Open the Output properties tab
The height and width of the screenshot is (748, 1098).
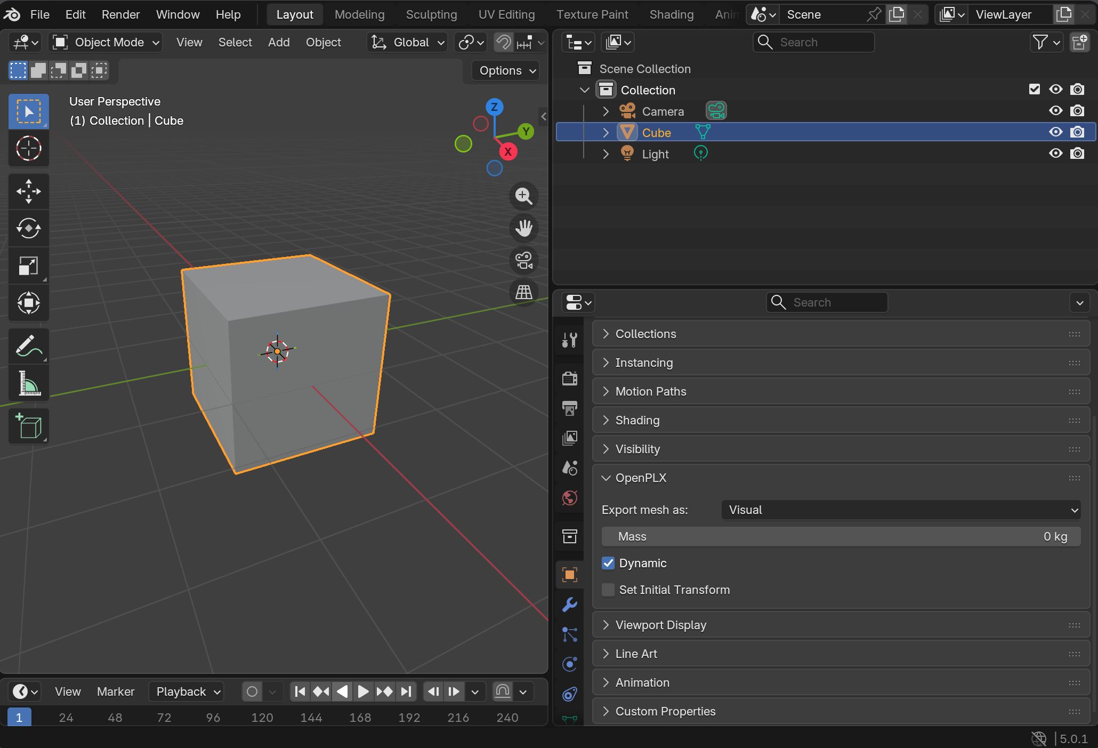point(570,408)
